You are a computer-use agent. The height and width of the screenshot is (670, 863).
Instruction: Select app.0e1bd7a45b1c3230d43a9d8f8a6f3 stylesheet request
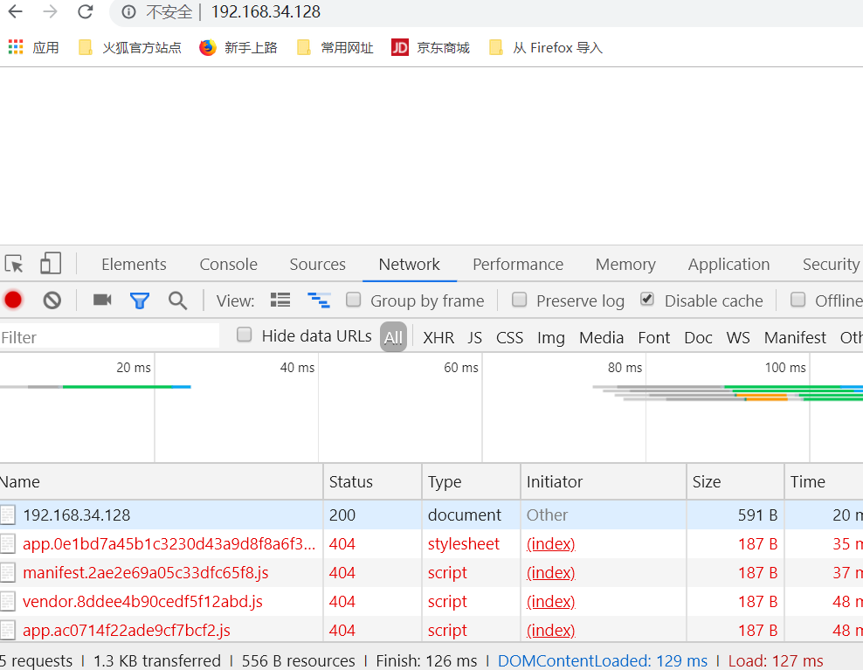[431, 544]
